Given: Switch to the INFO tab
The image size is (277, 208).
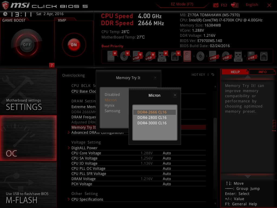Looking at the screenshot, I should (262, 72).
